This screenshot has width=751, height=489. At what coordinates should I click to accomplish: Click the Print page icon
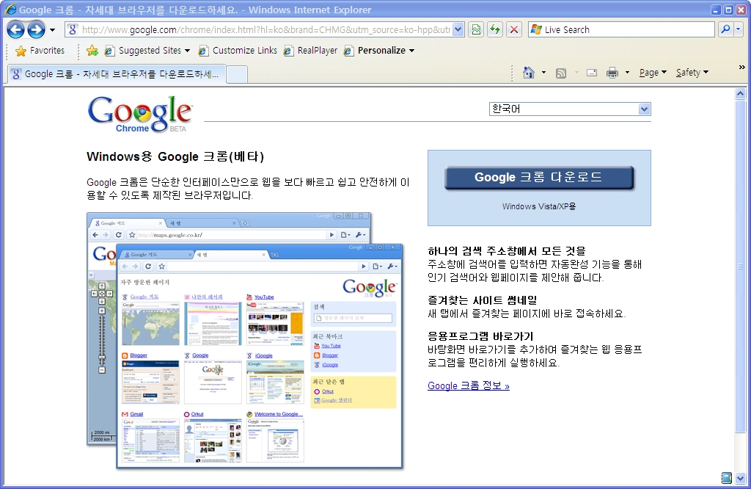[x=612, y=73]
